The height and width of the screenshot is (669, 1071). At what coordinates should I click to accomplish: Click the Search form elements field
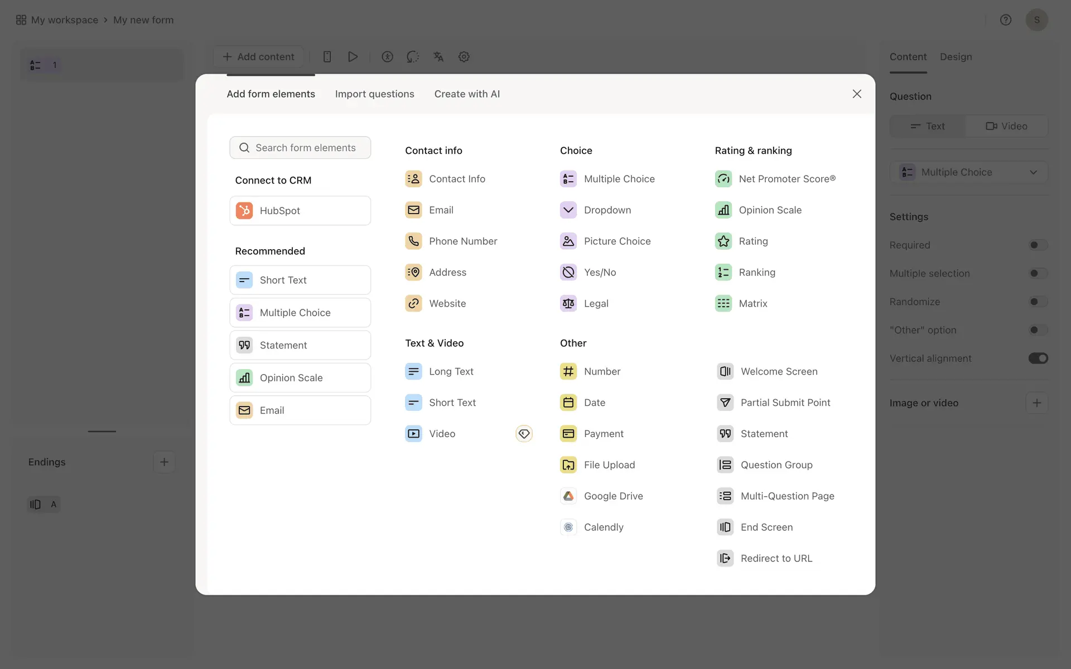pos(300,148)
